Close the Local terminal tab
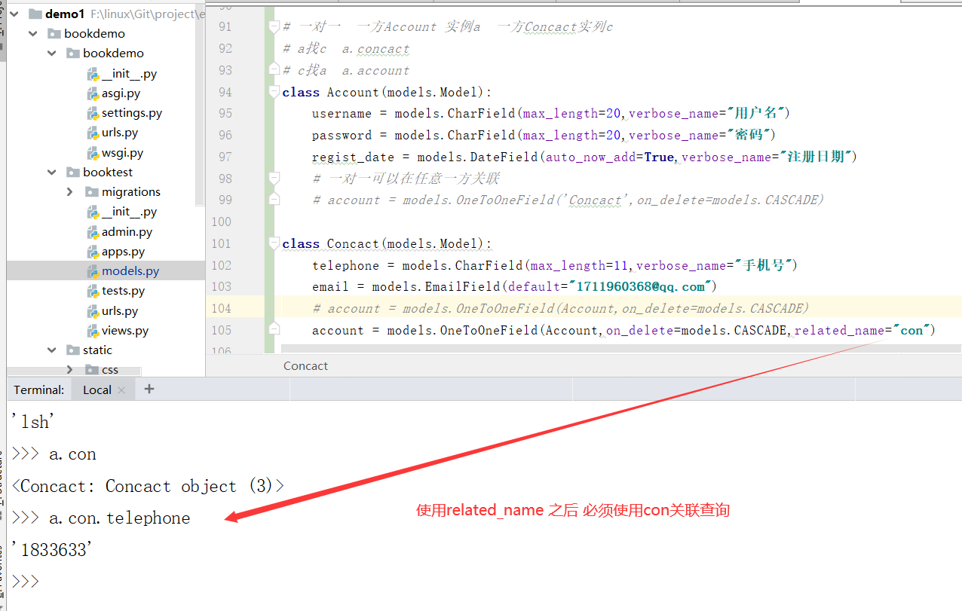The height and width of the screenshot is (611, 962). [x=123, y=390]
